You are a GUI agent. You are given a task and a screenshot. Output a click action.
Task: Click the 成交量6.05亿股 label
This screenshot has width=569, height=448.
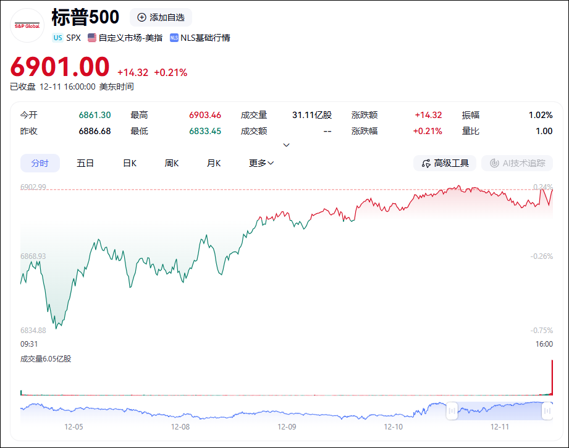(x=46, y=359)
